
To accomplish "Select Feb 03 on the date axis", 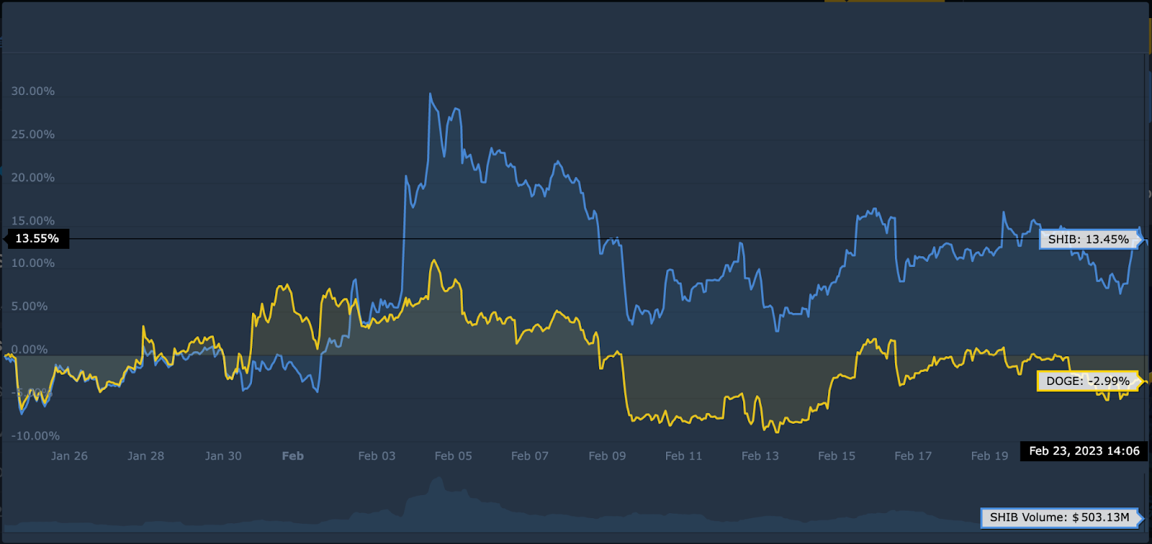I will (377, 456).
